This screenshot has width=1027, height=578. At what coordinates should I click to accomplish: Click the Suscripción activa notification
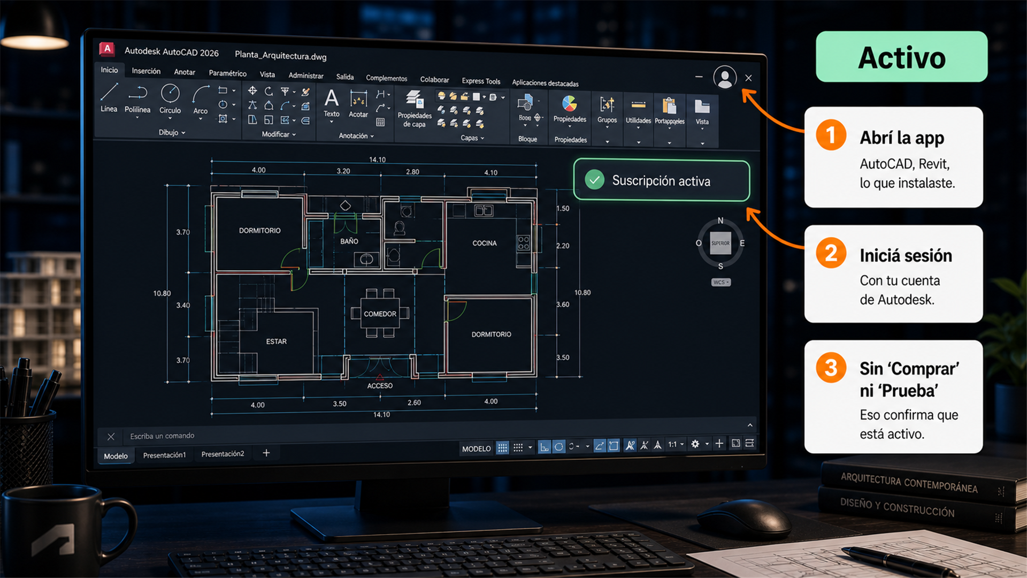[662, 180]
